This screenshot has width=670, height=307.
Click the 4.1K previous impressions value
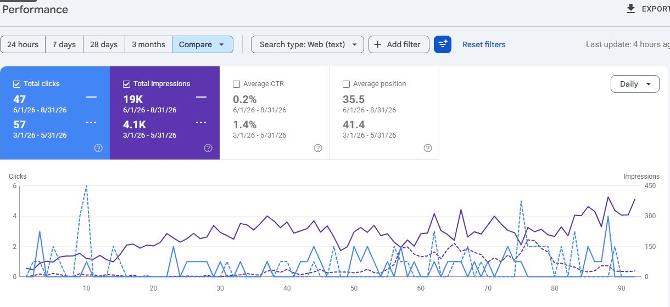[135, 124]
